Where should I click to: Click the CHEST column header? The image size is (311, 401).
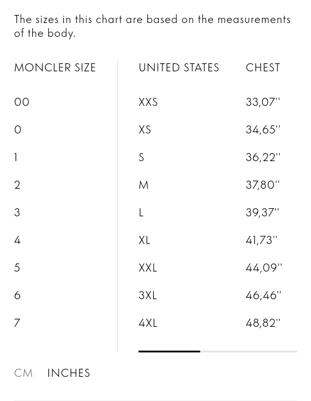click(263, 67)
